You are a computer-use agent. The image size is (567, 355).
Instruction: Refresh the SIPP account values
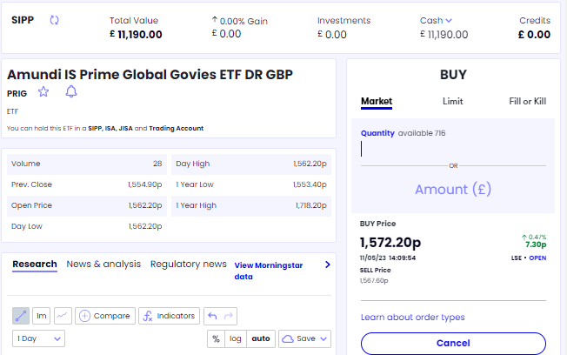tap(54, 20)
